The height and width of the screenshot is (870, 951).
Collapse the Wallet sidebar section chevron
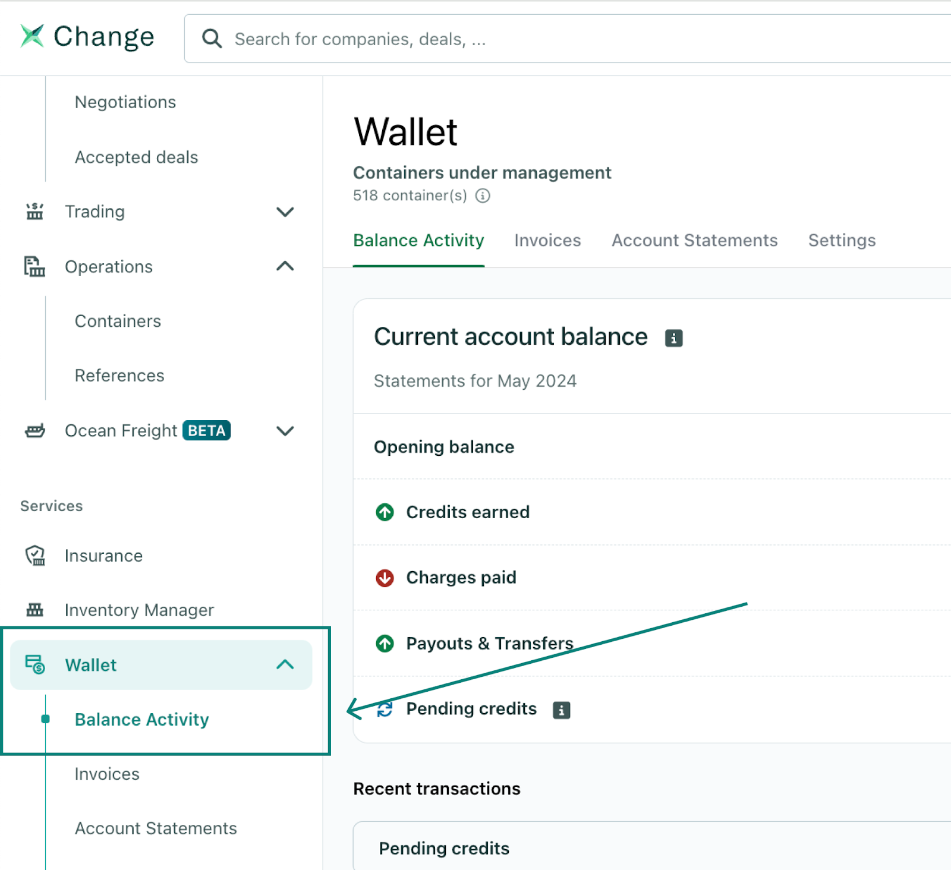285,664
